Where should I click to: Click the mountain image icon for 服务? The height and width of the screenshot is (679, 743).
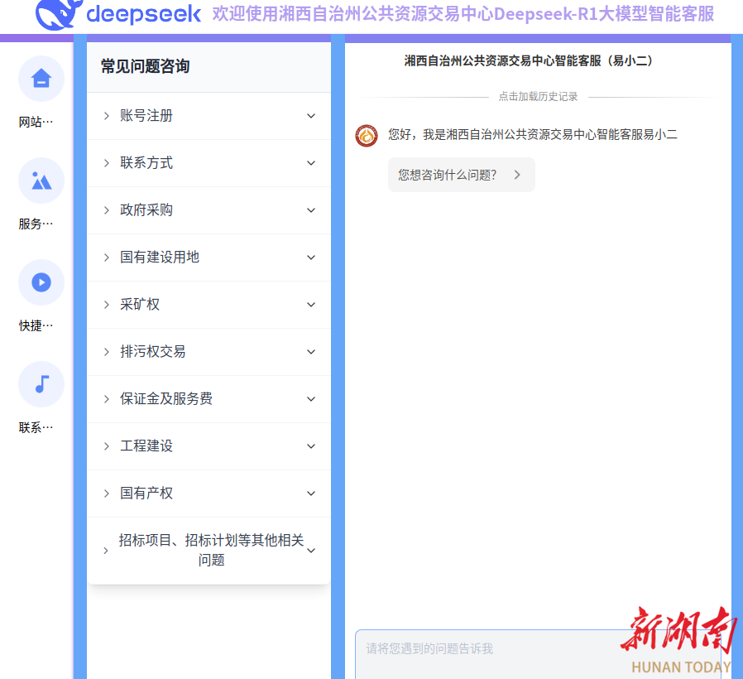[41, 181]
